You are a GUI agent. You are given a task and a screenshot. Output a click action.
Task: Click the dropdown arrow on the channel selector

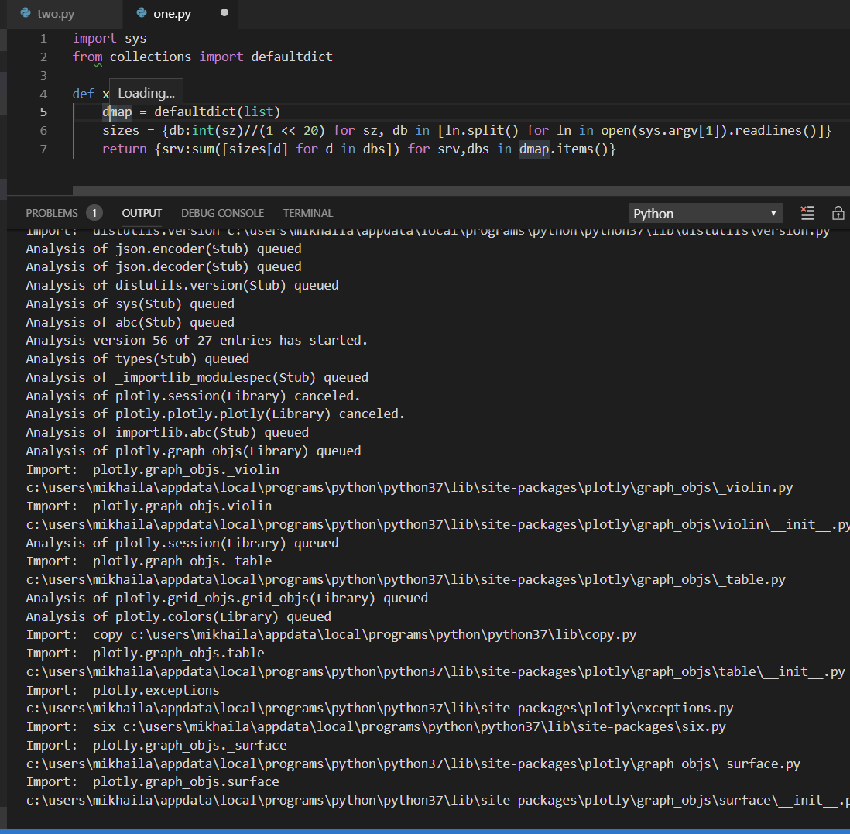point(773,213)
